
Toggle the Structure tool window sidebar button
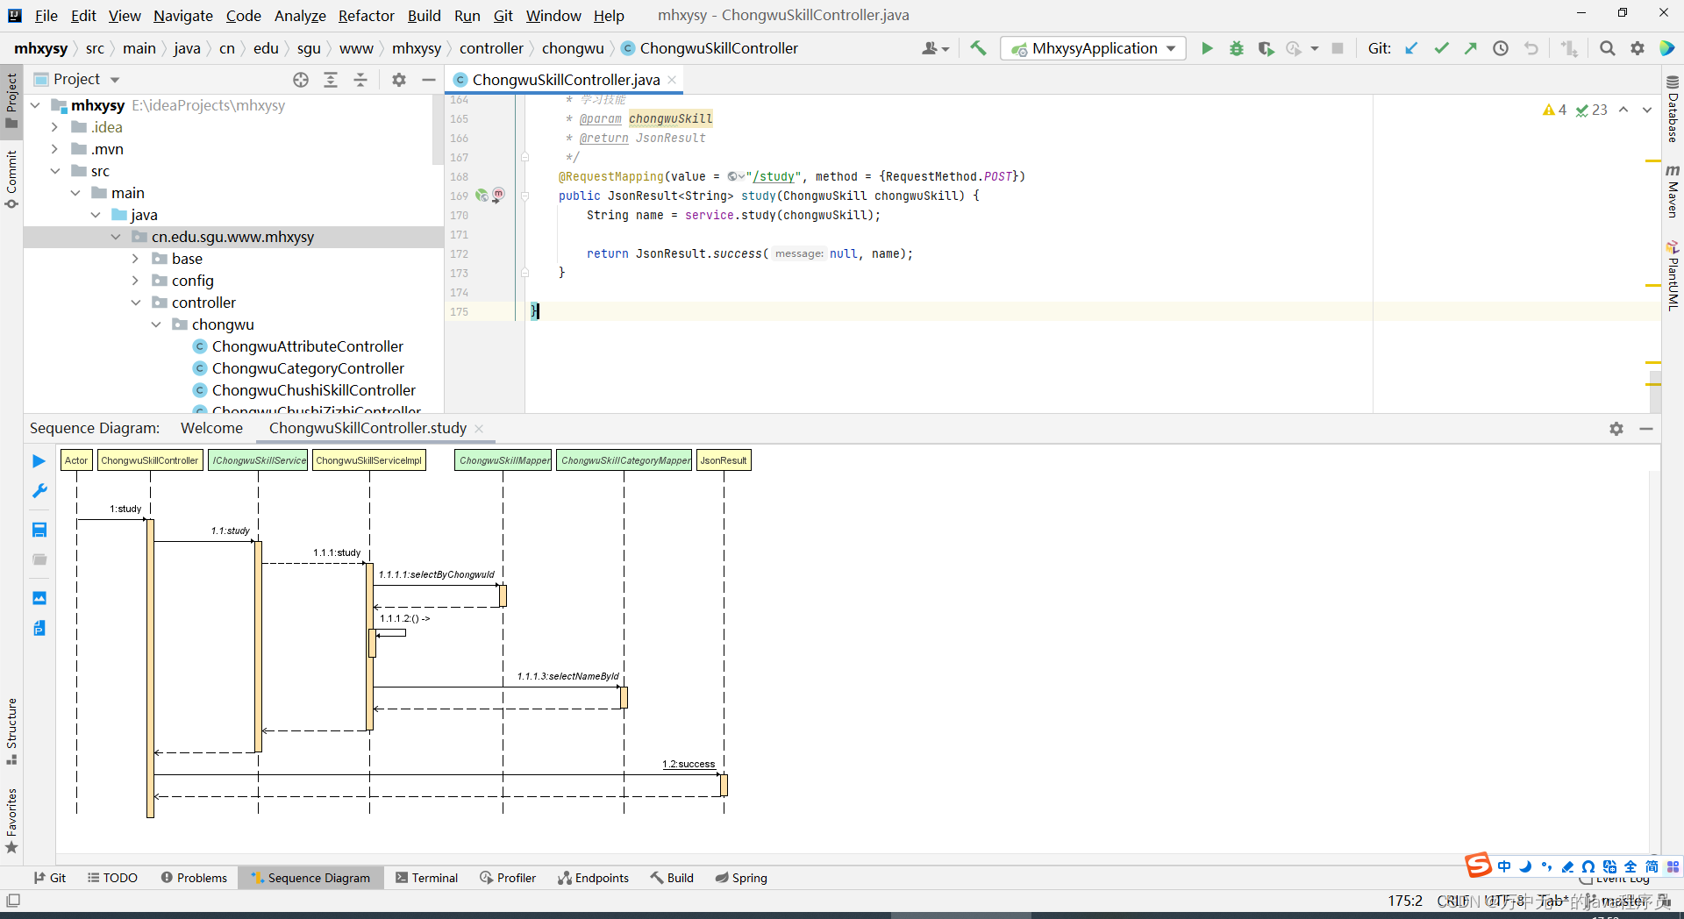[11, 730]
